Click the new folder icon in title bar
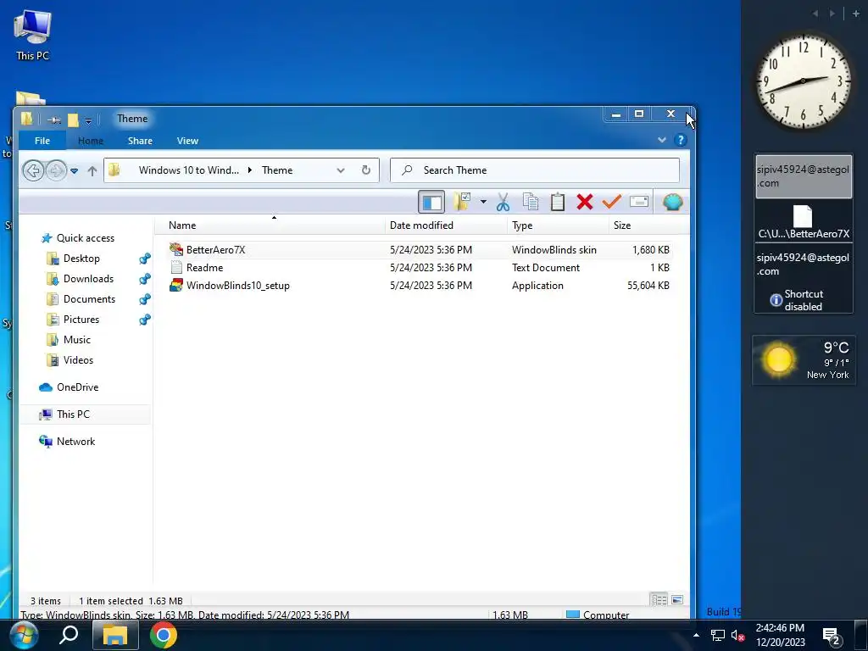The height and width of the screenshot is (651, 868). (x=73, y=120)
